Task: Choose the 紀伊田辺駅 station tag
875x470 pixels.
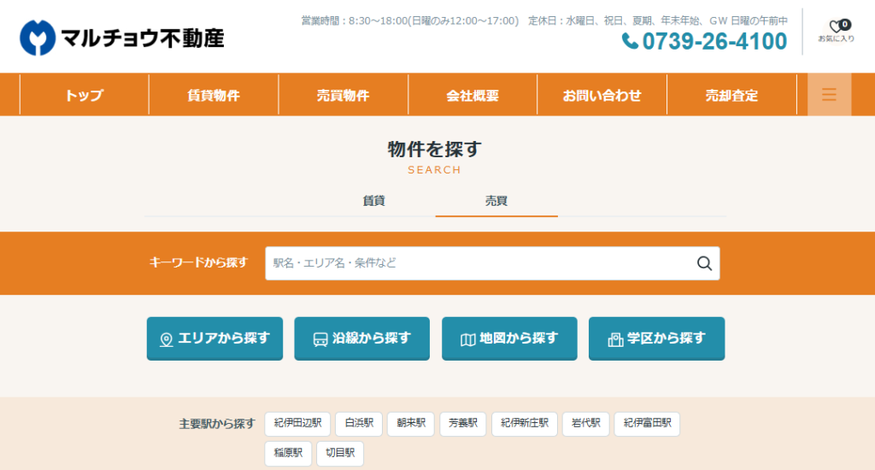Action: pos(297,423)
